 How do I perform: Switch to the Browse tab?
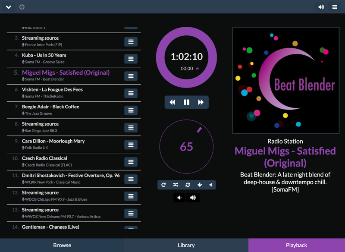(x=62, y=245)
